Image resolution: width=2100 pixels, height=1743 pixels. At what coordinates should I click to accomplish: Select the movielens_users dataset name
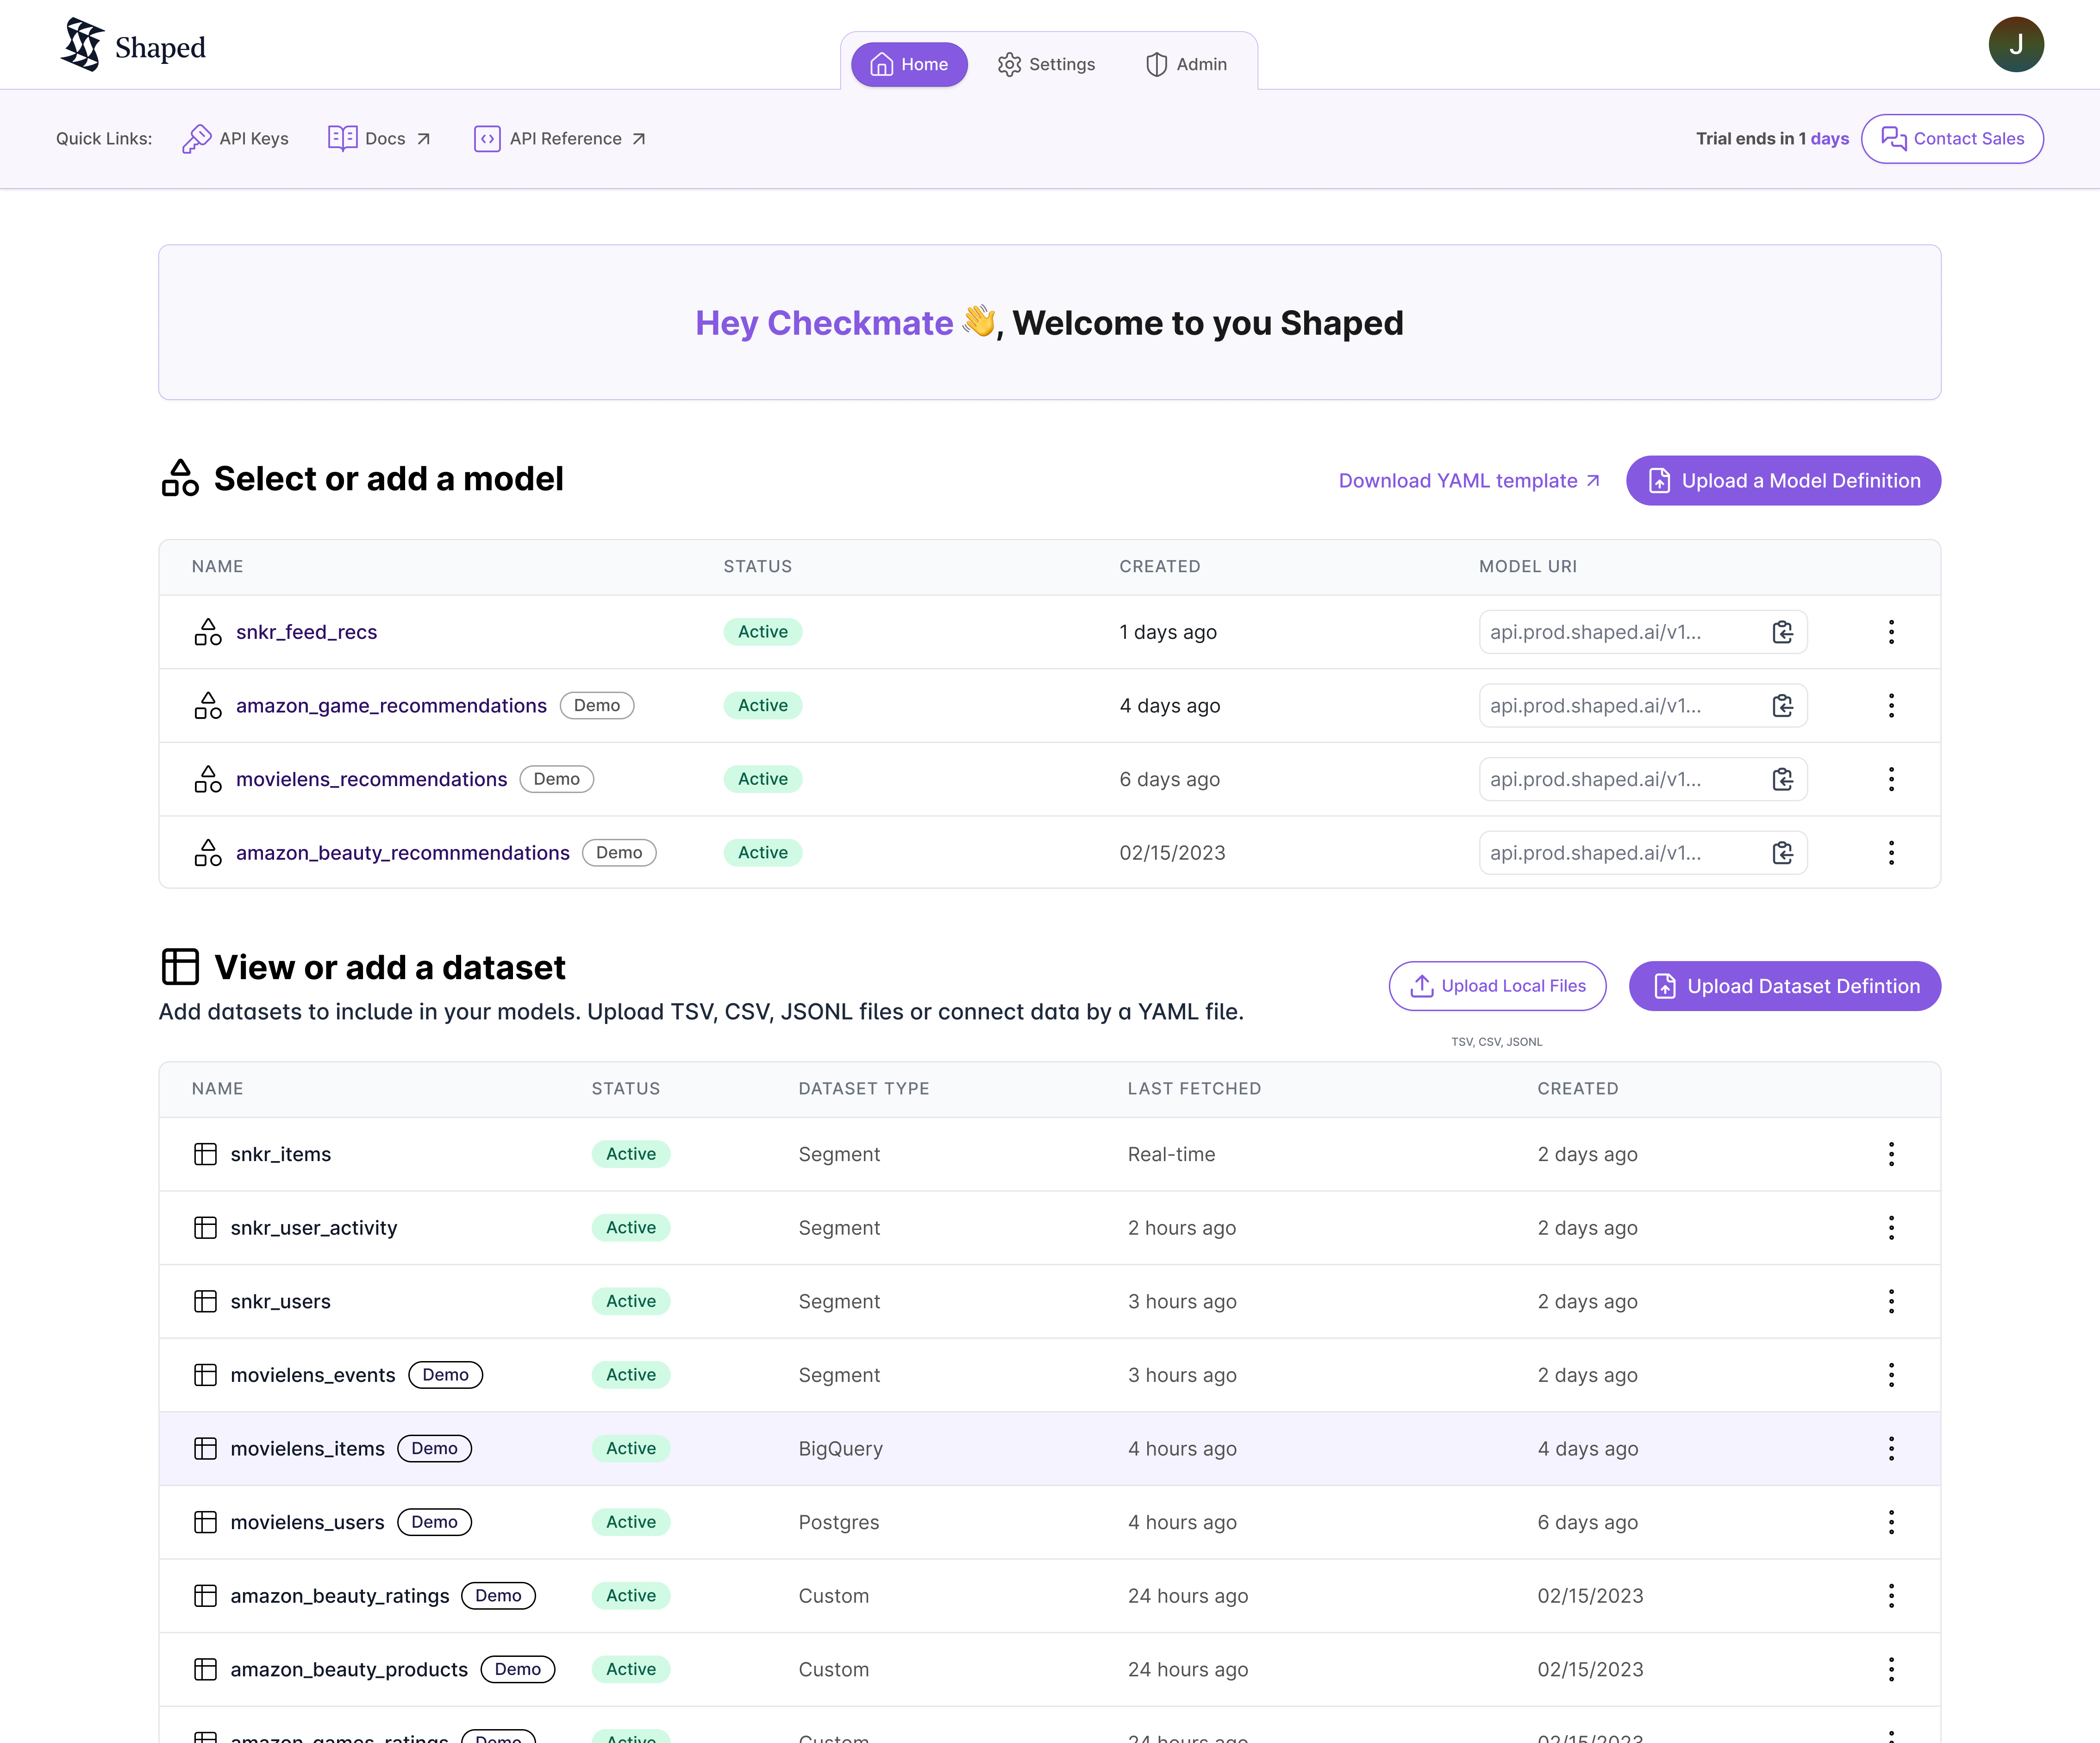pyautogui.click(x=307, y=1522)
